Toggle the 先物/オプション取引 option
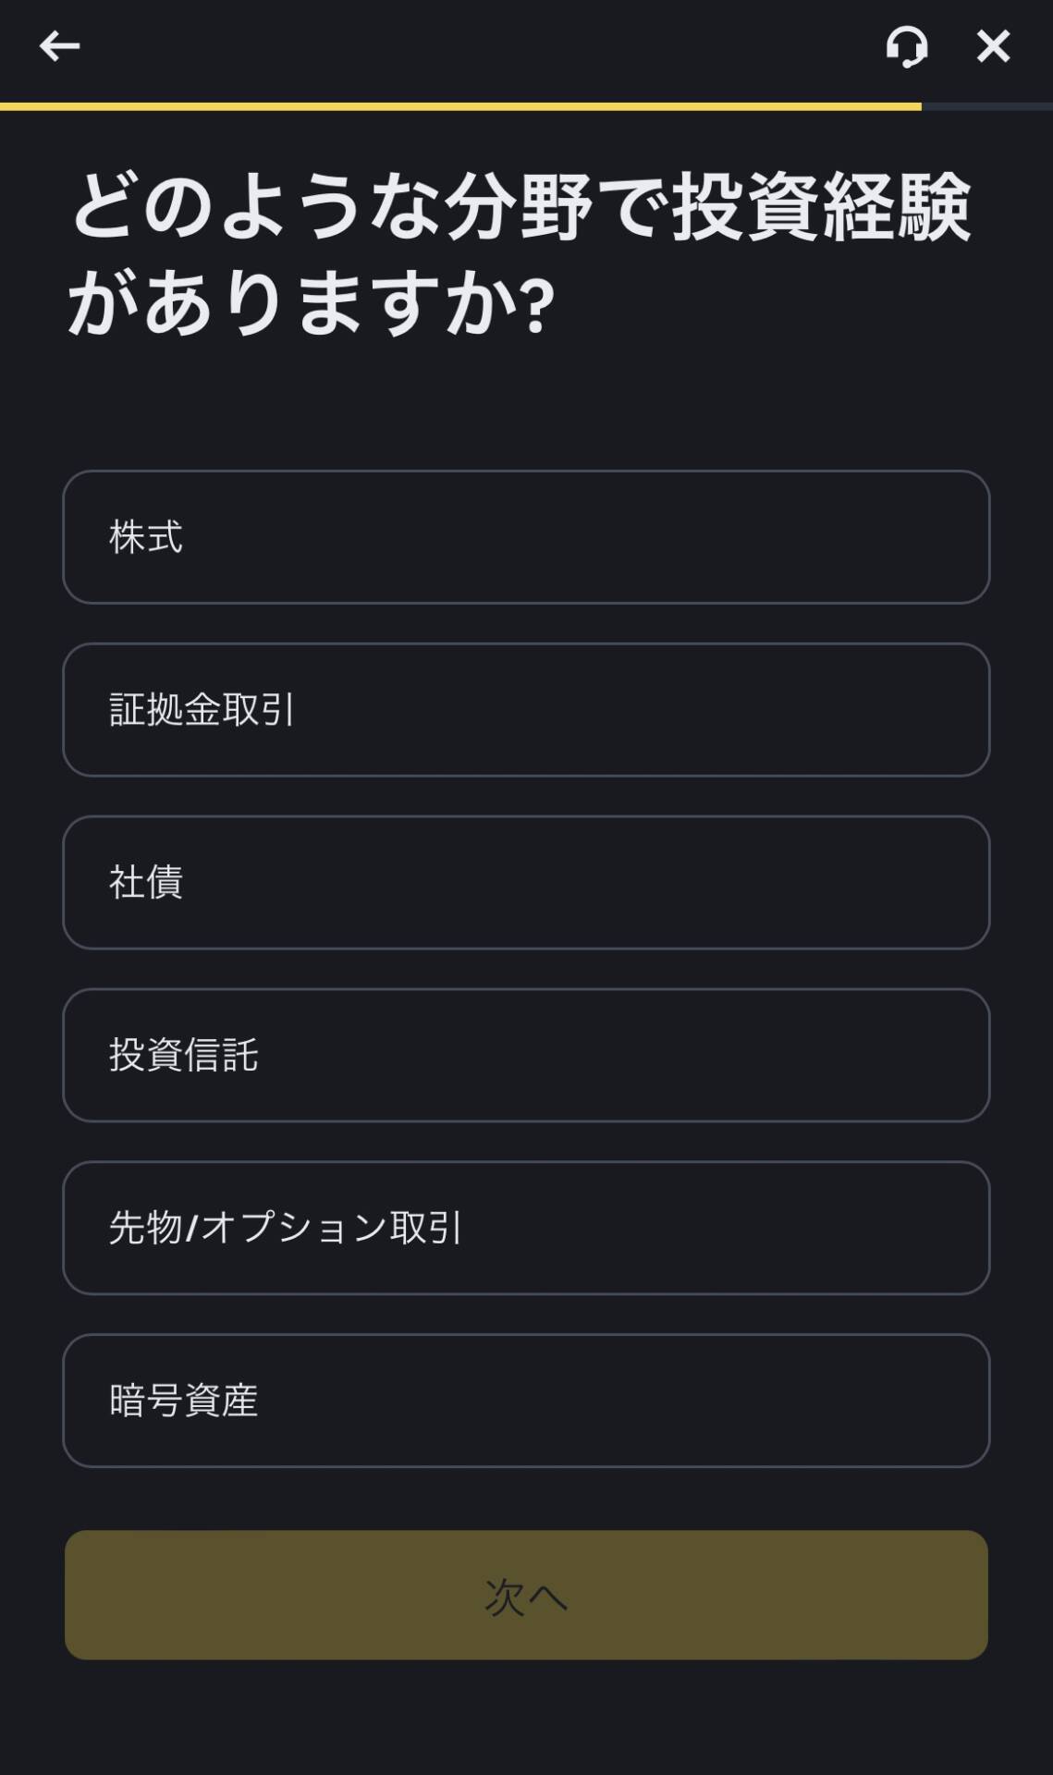Viewport: 1053px width, 1775px height. [x=525, y=1228]
